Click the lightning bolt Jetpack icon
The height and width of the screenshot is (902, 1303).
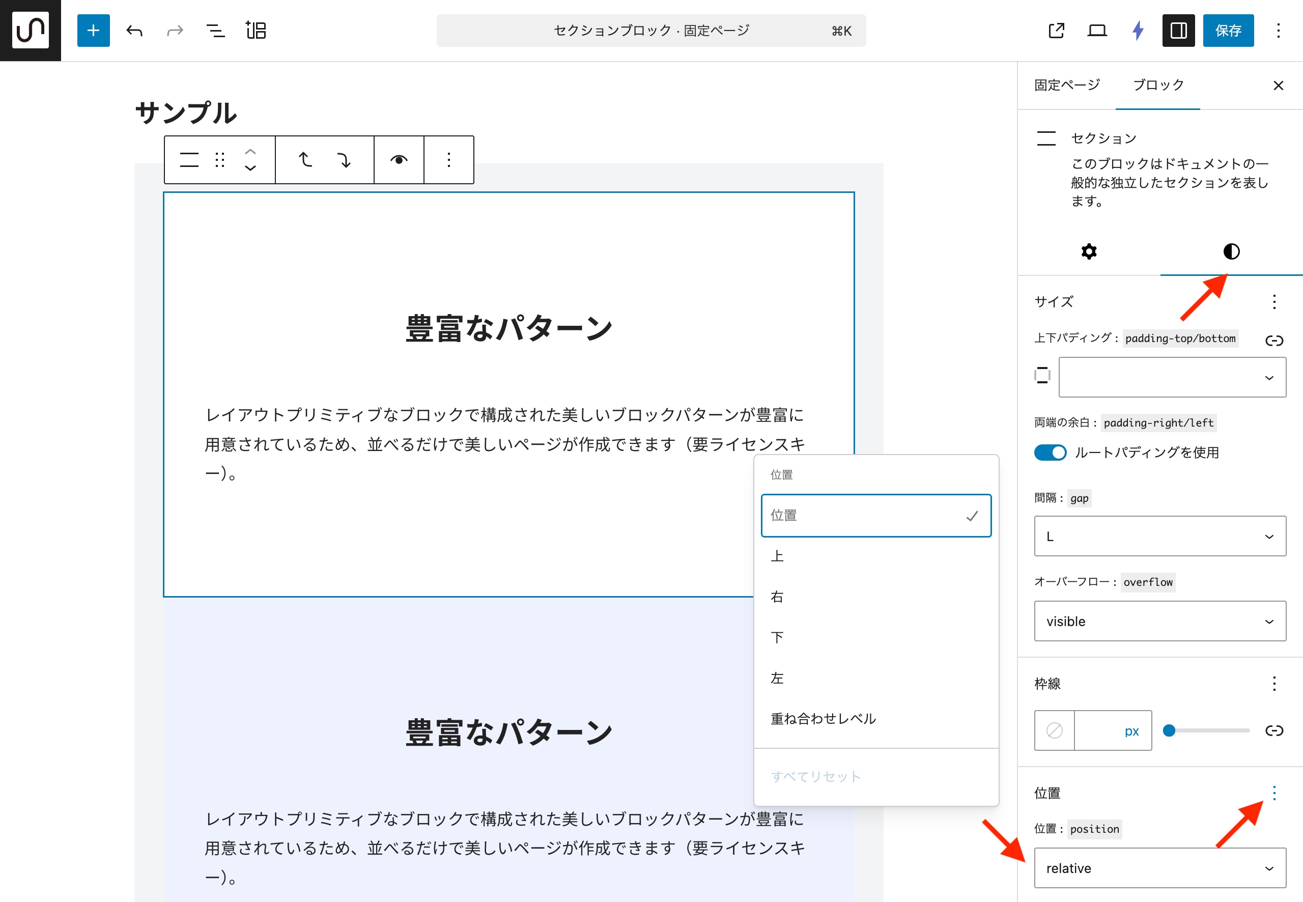(1138, 31)
